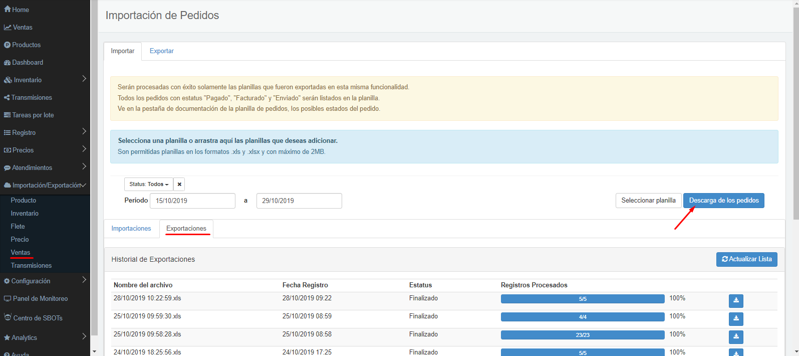The image size is (799, 356).
Task: Click the Analytics star icon
Action: pos(7,338)
